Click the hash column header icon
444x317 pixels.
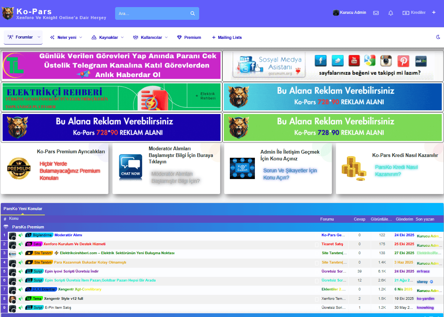[5, 219]
